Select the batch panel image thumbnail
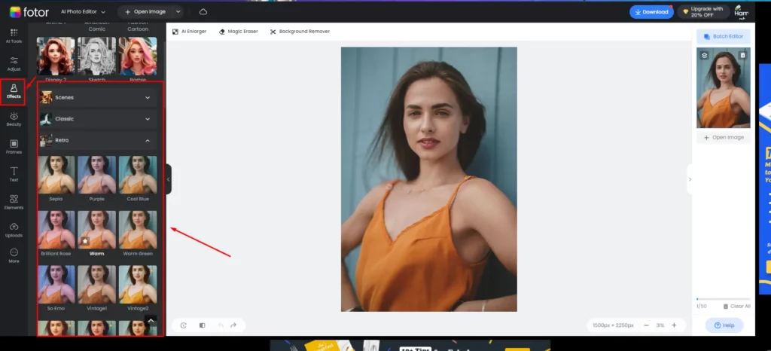 [x=724, y=87]
